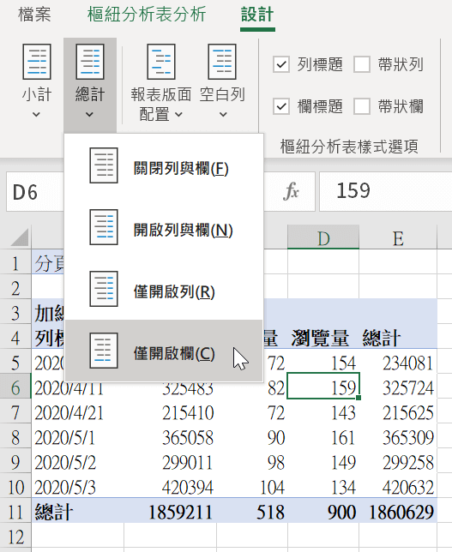This screenshot has width=452, height=552.
Task: Uncheck the 列標題 checkbox
Action: (281, 64)
